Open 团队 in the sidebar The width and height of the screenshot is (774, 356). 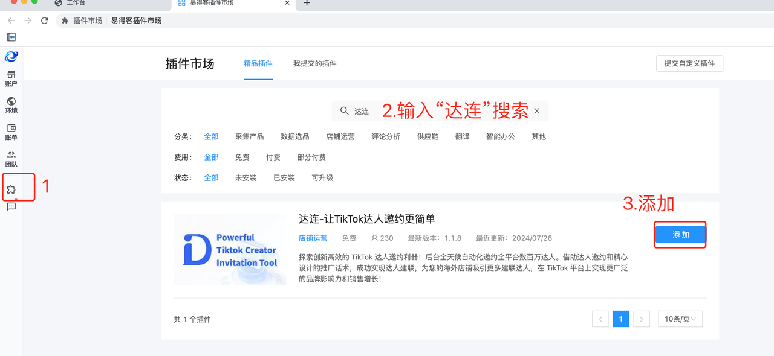tap(11, 159)
